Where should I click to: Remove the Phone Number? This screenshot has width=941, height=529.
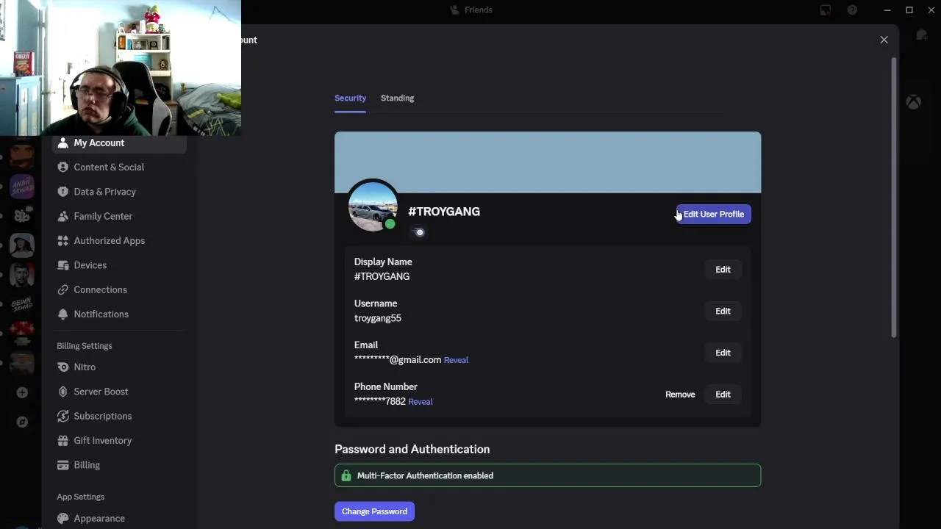(x=680, y=395)
